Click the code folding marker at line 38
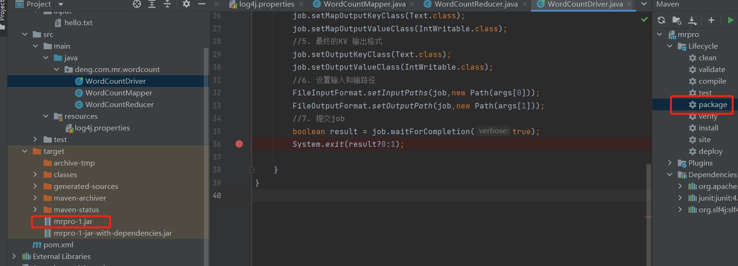The height and width of the screenshot is (266, 738). tap(251, 170)
